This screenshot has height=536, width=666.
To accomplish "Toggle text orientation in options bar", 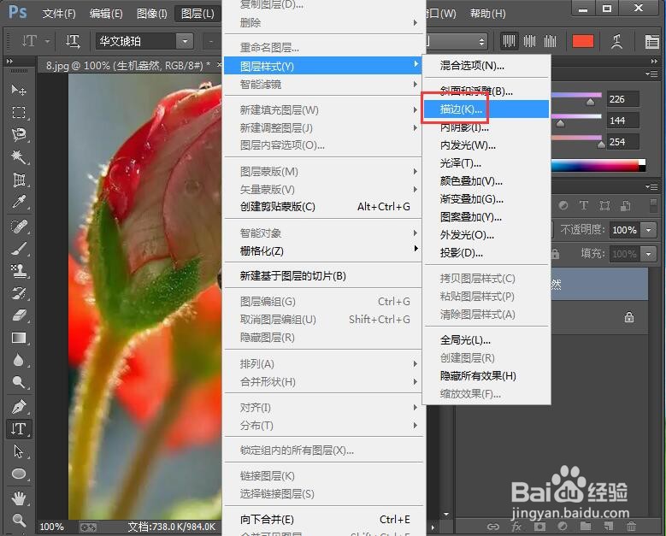I will [73, 41].
